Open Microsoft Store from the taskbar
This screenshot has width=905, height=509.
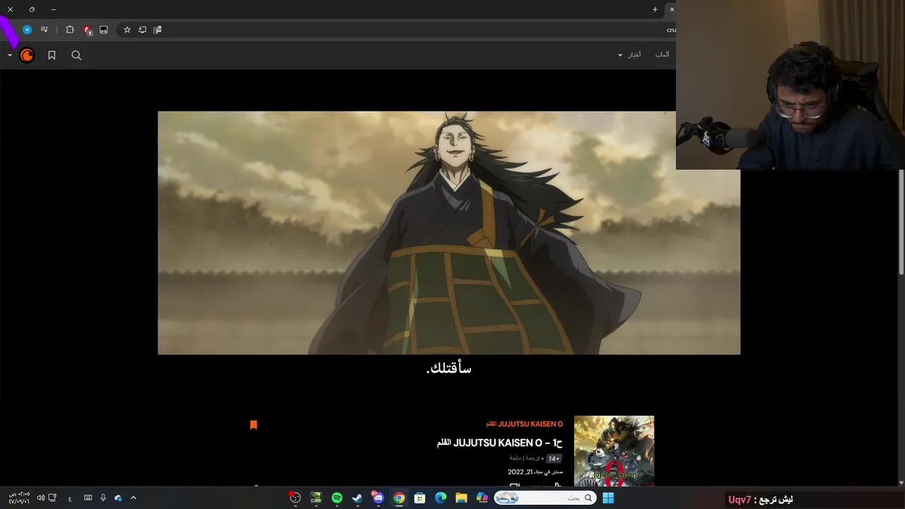point(419,498)
